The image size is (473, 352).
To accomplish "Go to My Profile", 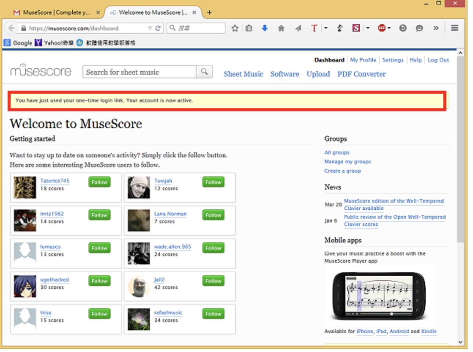I will (x=363, y=60).
